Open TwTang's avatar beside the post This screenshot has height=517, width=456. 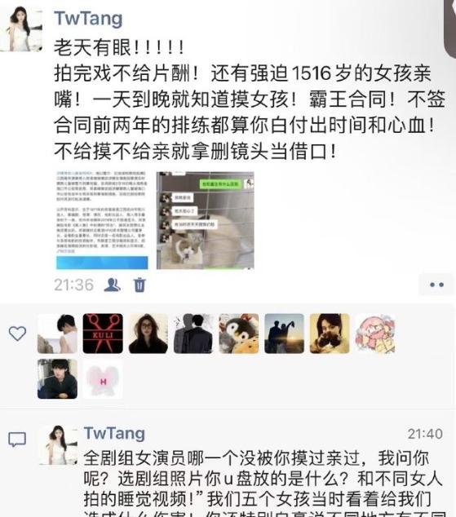(21, 29)
